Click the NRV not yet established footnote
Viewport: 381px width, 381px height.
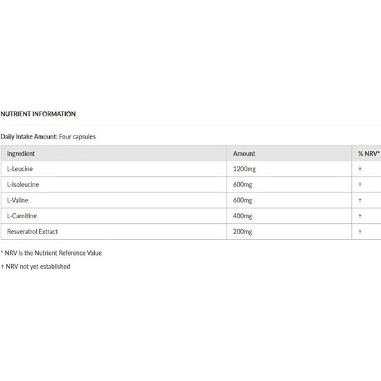[35, 267]
